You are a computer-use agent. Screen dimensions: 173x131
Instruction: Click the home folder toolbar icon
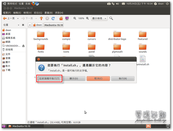click(x=61, y=18)
